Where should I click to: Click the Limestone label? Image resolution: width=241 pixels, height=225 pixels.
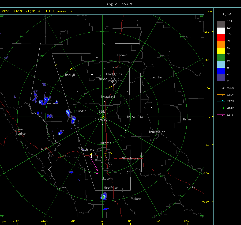51,103
